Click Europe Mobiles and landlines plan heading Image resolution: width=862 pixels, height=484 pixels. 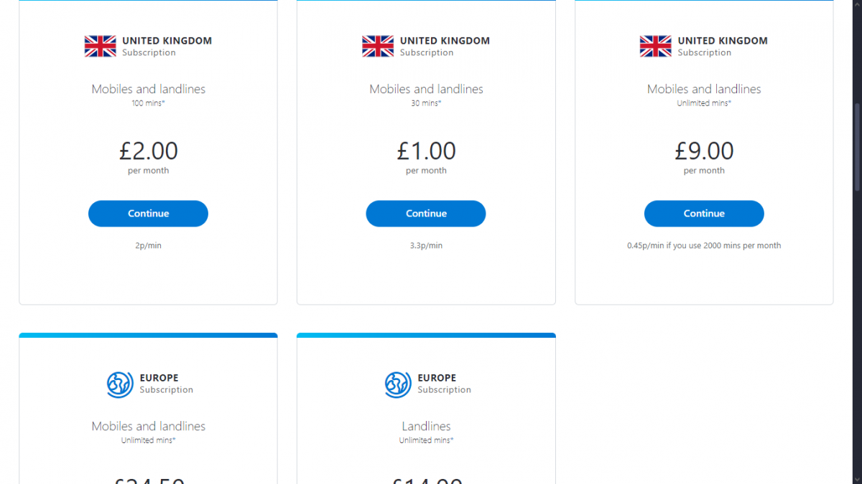click(148, 426)
